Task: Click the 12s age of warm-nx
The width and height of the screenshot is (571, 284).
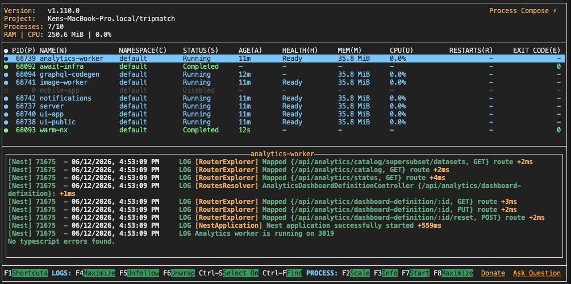Action: (x=244, y=130)
